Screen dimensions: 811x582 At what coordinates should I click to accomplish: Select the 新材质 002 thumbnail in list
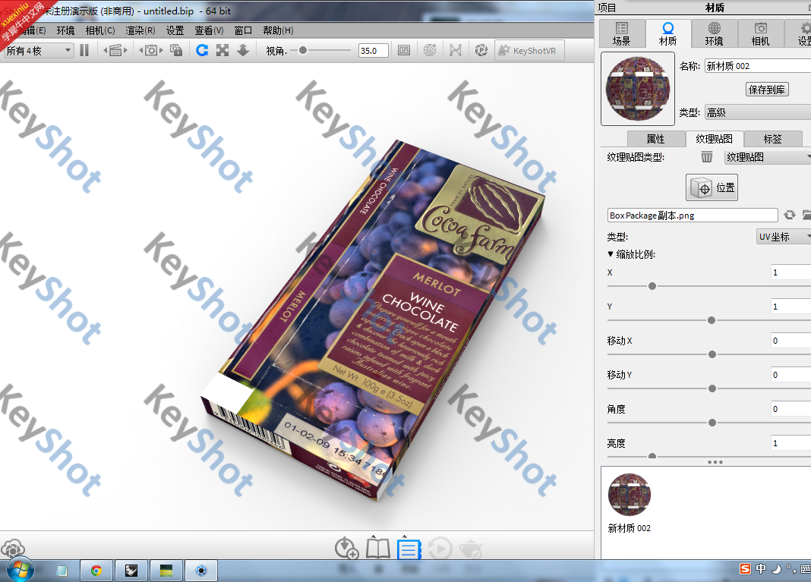click(630, 495)
